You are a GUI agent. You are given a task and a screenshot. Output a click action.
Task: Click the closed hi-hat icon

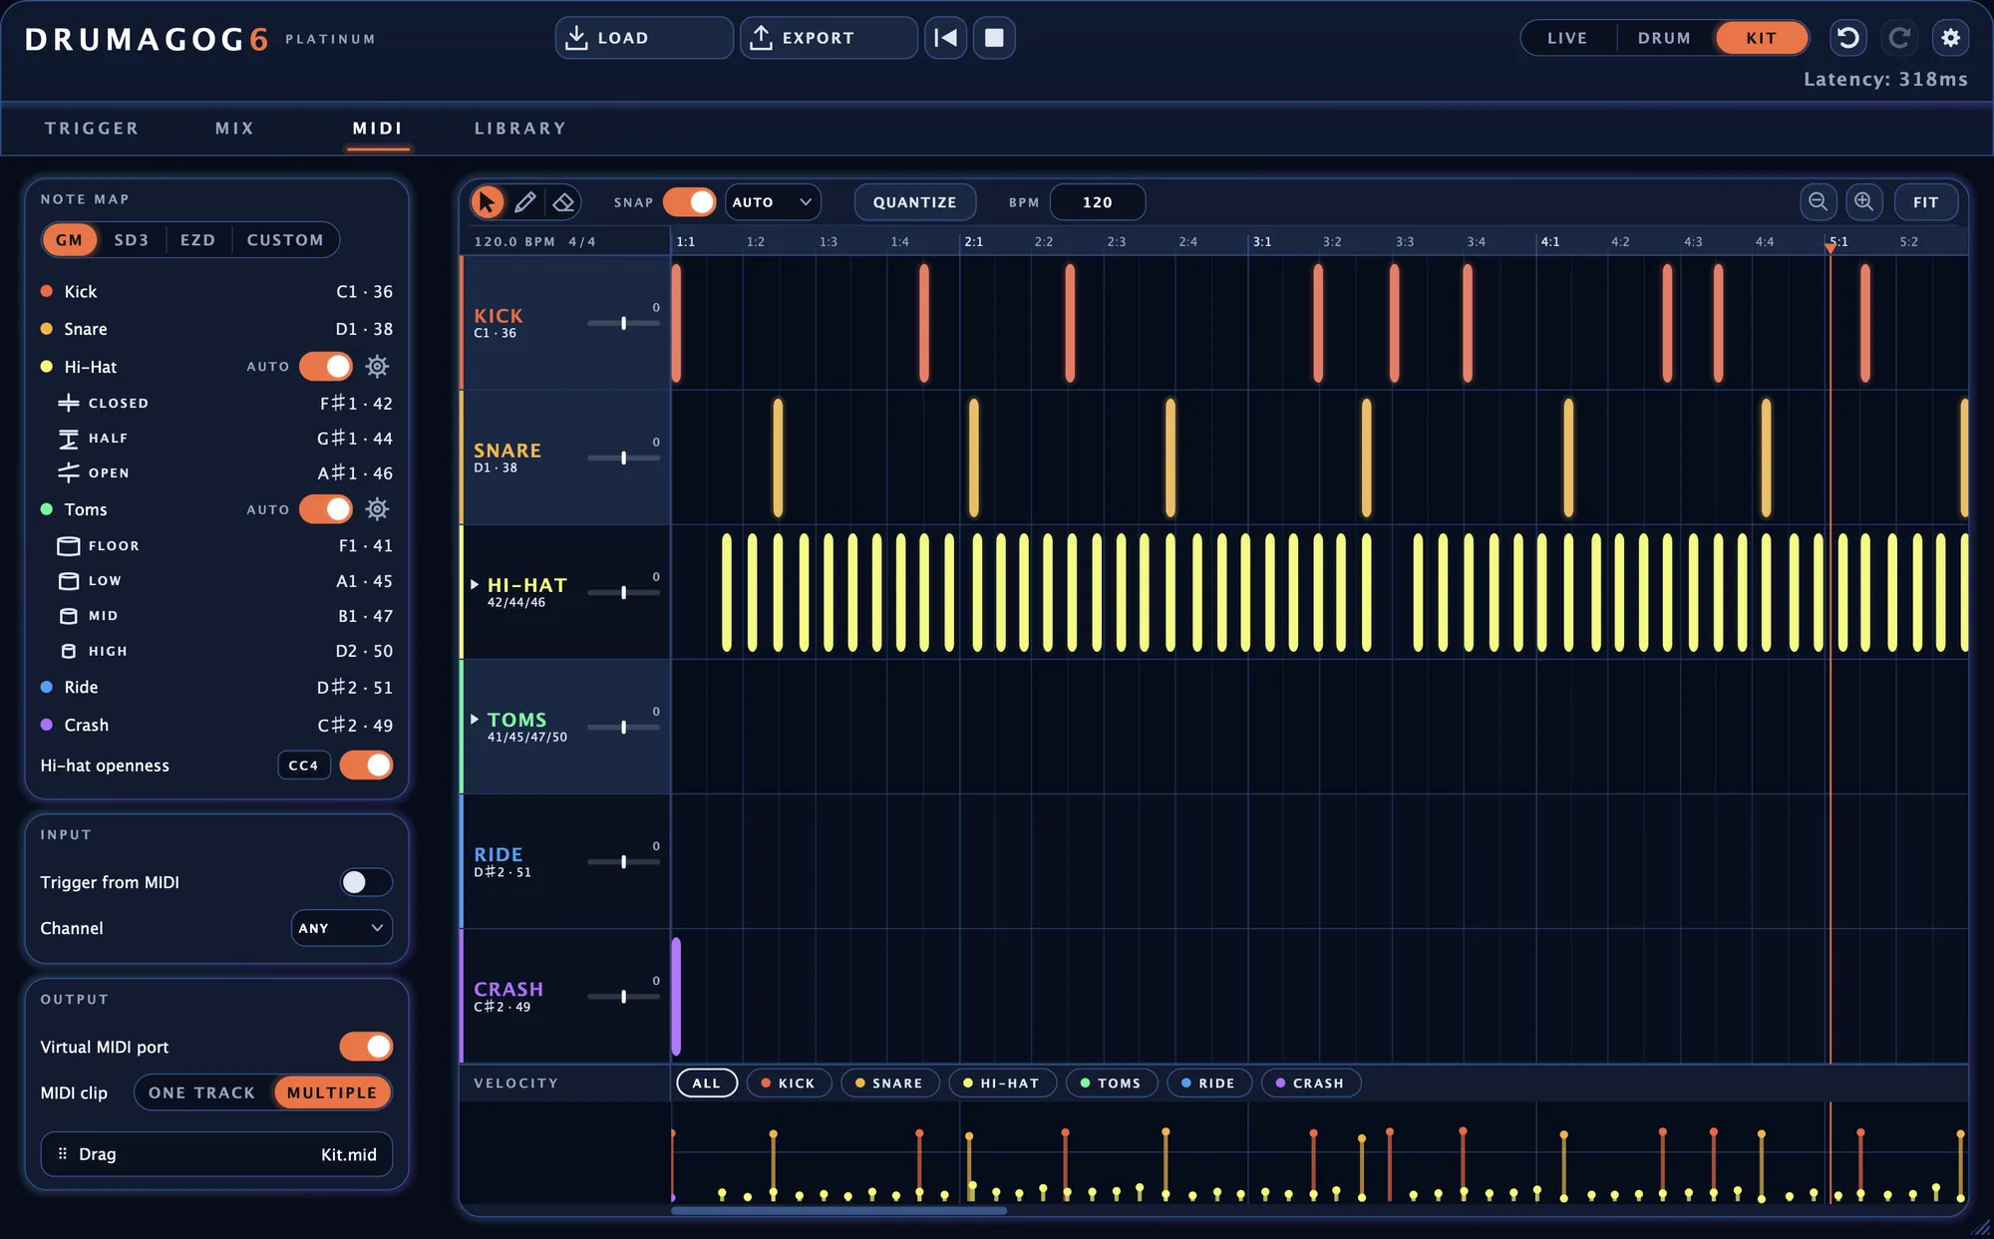click(68, 403)
